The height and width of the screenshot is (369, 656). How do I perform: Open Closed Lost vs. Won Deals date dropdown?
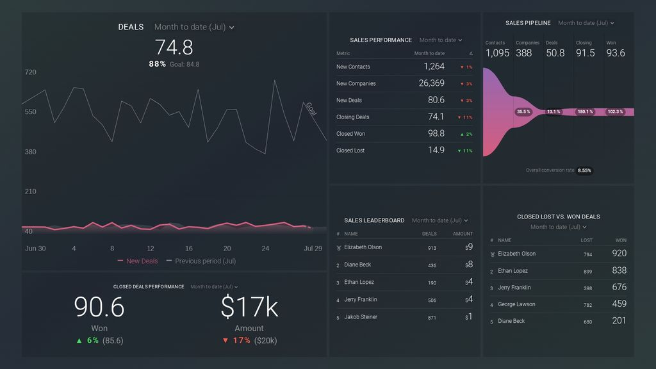pos(559,227)
